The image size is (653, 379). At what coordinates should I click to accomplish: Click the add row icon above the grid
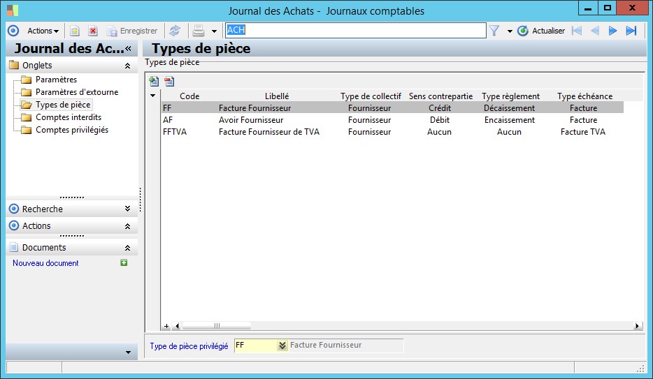coord(154,81)
